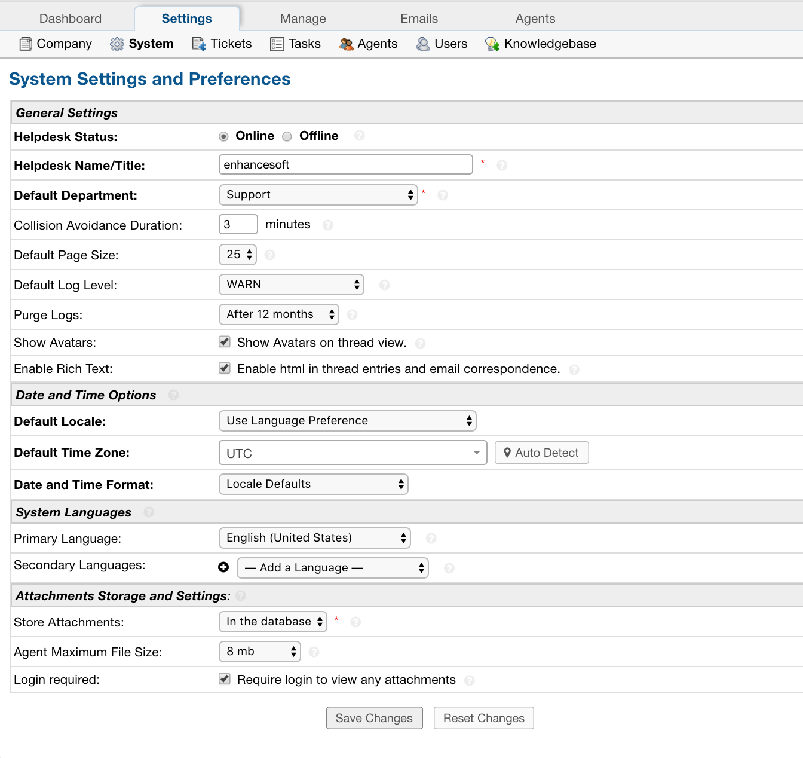View help tip for Store Attachments

point(355,622)
